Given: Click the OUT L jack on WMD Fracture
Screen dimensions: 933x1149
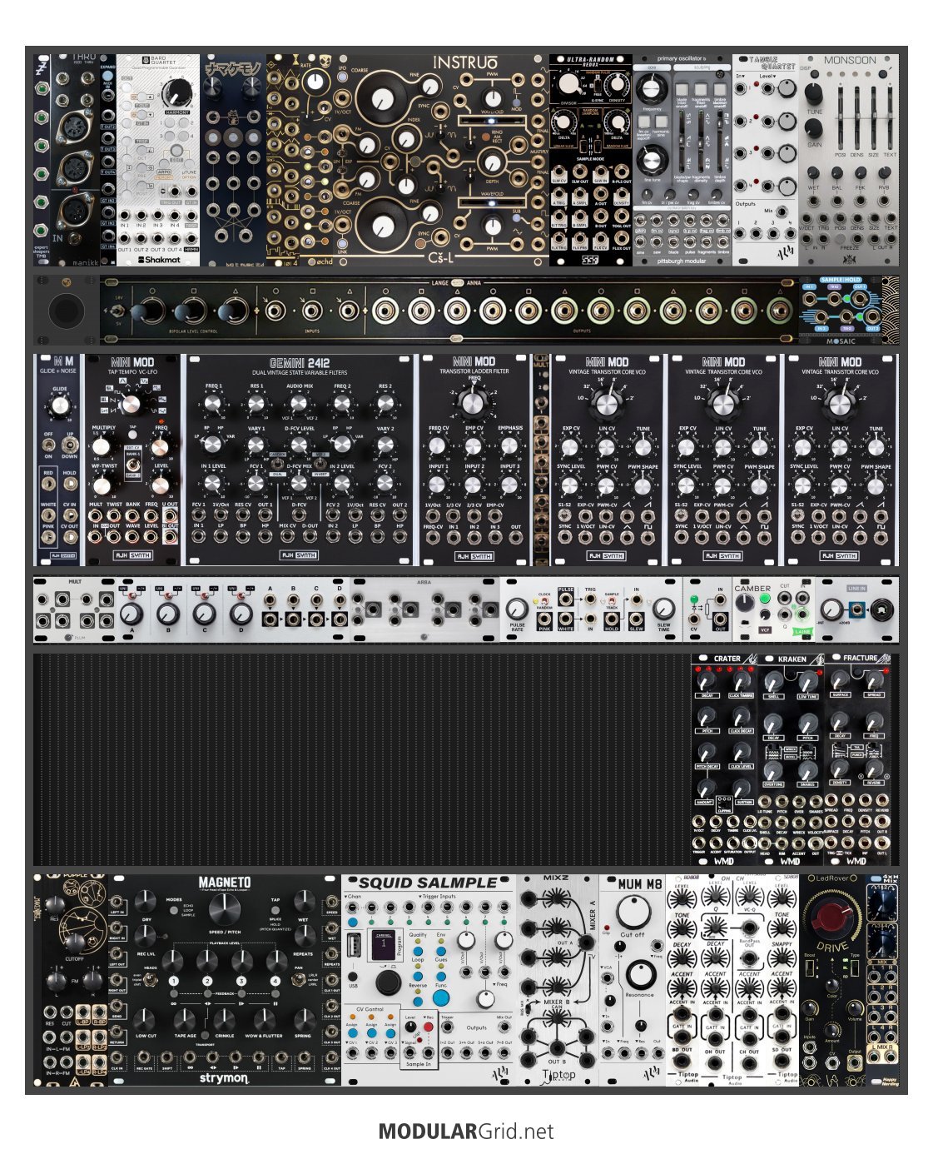Looking at the screenshot, I should [882, 843].
